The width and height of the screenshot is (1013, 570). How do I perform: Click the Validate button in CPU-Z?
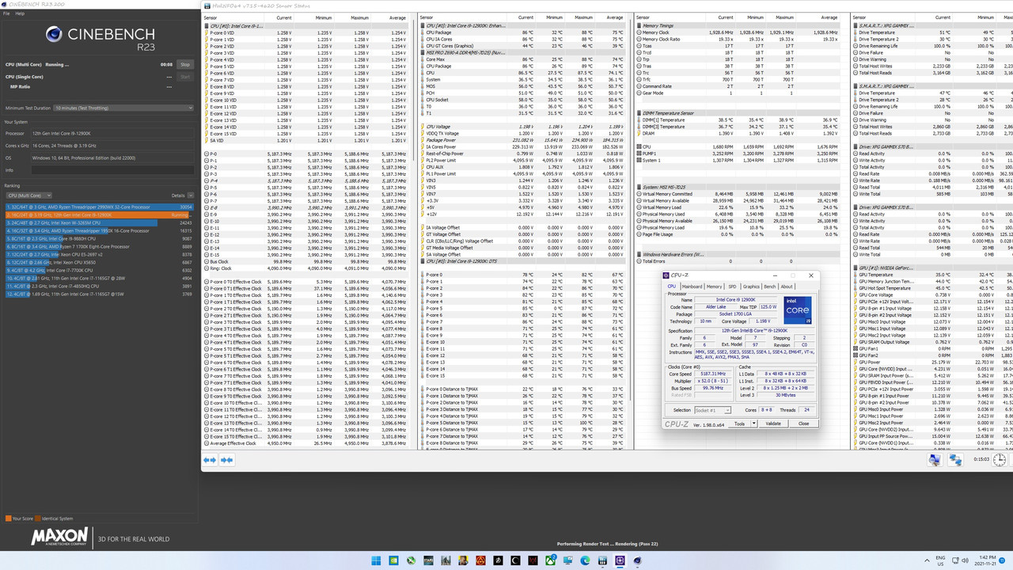tap(773, 424)
